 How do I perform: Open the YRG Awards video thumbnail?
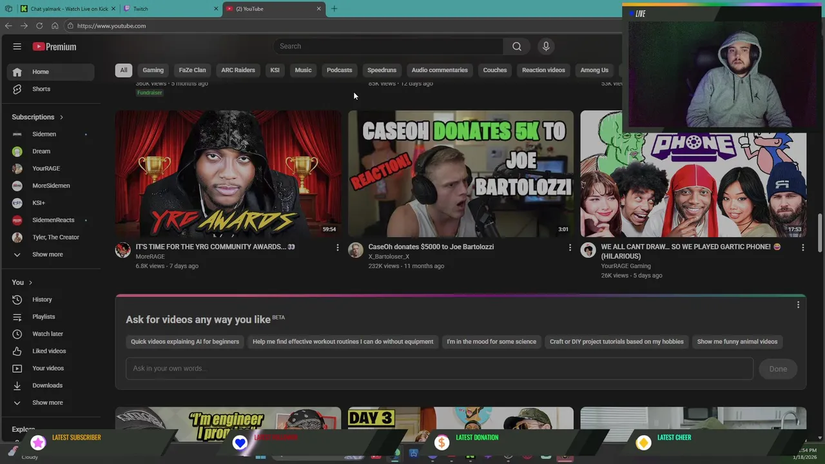coord(228,173)
